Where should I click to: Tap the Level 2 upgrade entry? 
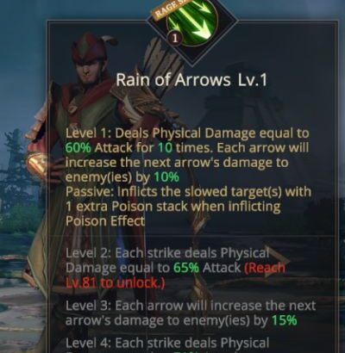(175, 269)
